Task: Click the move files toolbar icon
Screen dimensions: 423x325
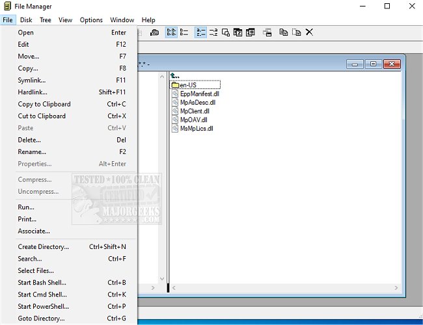Action: [297, 32]
